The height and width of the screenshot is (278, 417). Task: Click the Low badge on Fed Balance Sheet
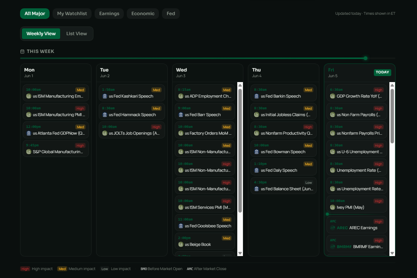coord(308,183)
